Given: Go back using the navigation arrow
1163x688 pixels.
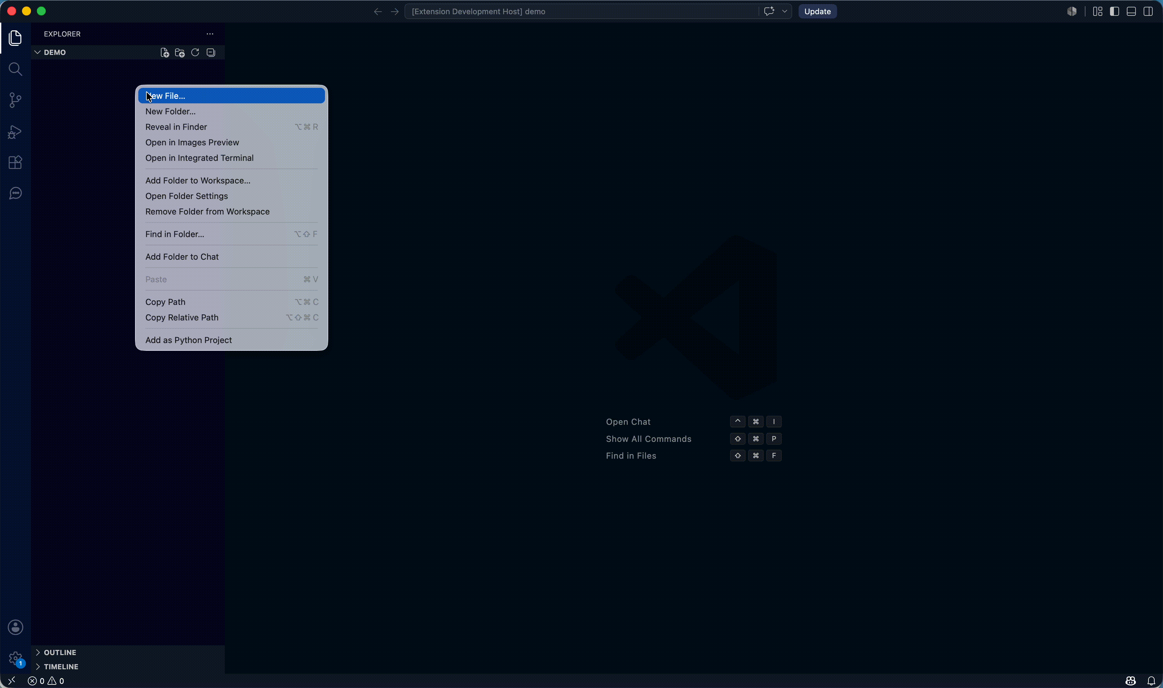Looking at the screenshot, I should click(378, 12).
